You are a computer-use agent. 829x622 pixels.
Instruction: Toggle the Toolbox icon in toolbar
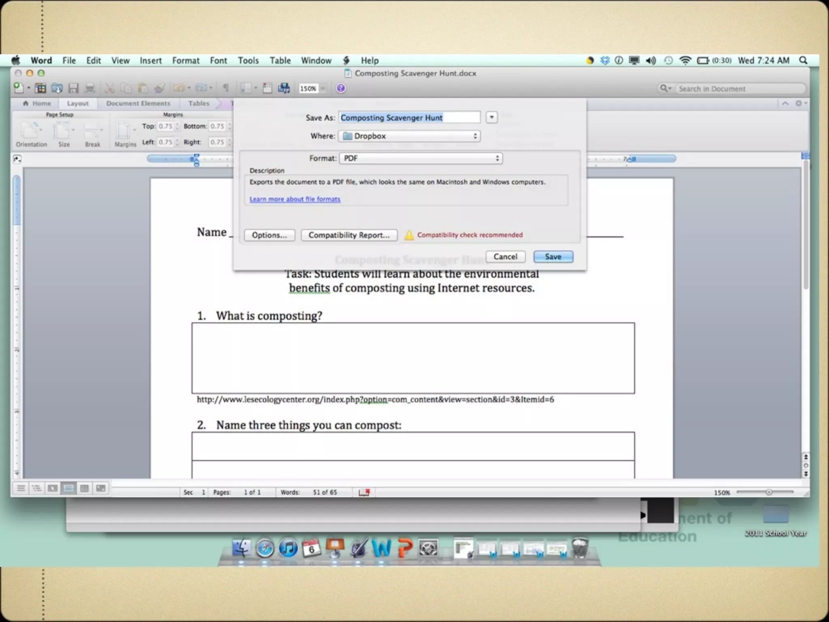tap(268, 88)
